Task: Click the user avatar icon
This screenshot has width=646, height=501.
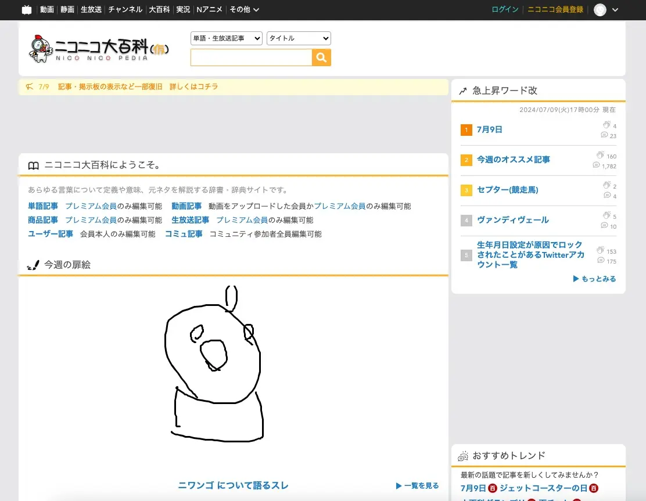Action: coord(600,10)
